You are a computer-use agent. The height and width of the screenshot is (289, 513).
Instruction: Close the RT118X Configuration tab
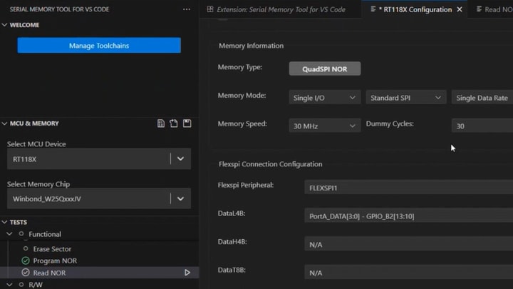click(460, 9)
